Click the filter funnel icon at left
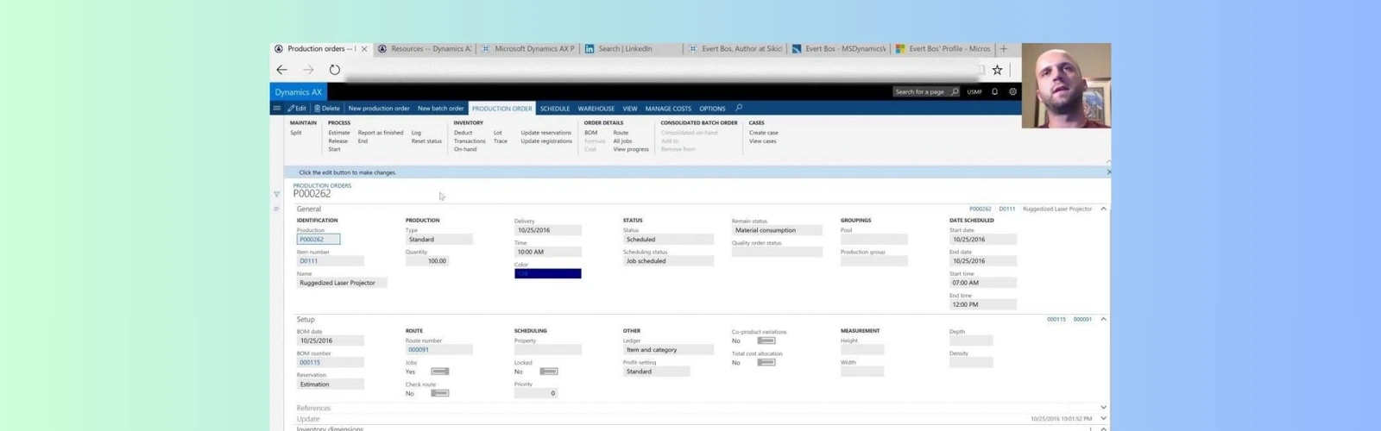 [x=276, y=194]
